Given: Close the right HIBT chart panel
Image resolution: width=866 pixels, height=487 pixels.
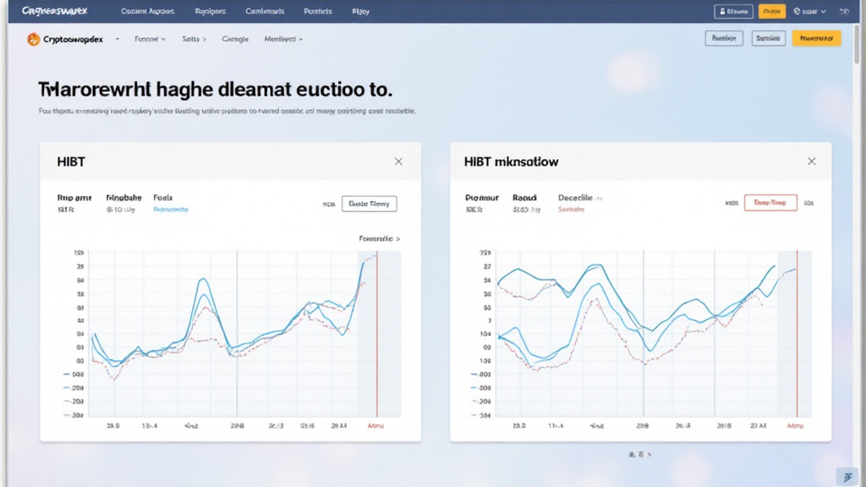Looking at the screenshot, I should [x=811, y=161].
